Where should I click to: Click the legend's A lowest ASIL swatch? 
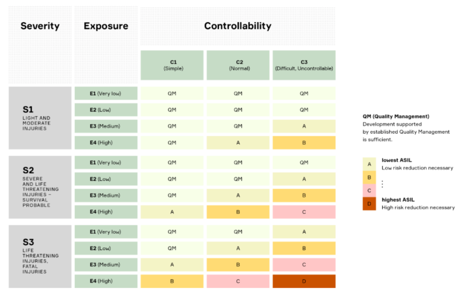pos(369,164)
